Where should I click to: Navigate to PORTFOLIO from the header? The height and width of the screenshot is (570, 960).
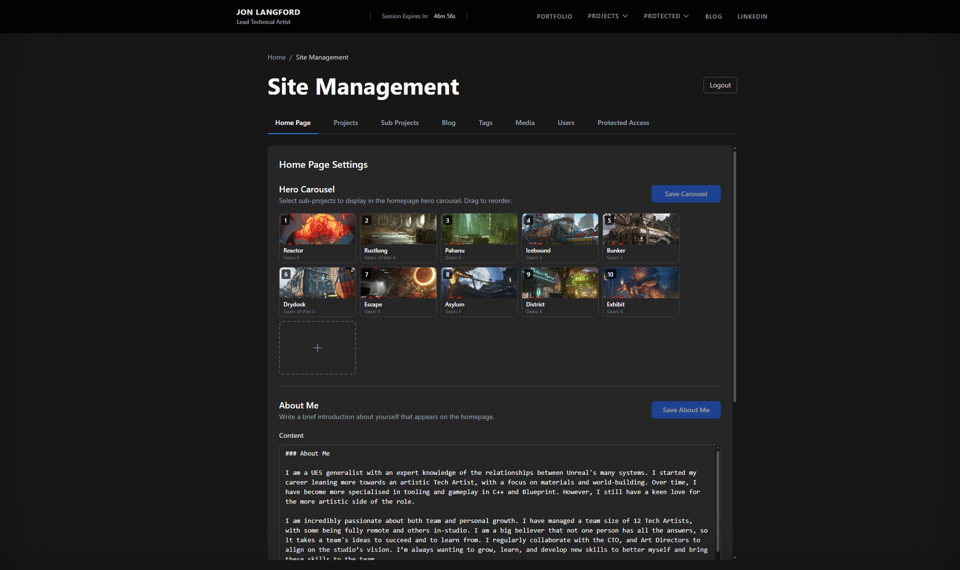pyautogui.click(x=554, y=16)
